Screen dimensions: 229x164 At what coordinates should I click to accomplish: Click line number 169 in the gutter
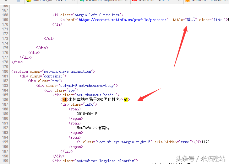pos(5,20)
